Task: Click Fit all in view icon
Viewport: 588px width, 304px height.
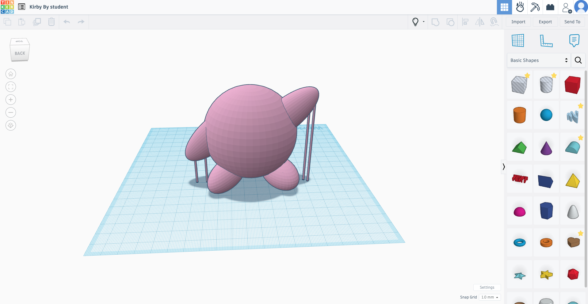Action: click(x=11, y=87)
